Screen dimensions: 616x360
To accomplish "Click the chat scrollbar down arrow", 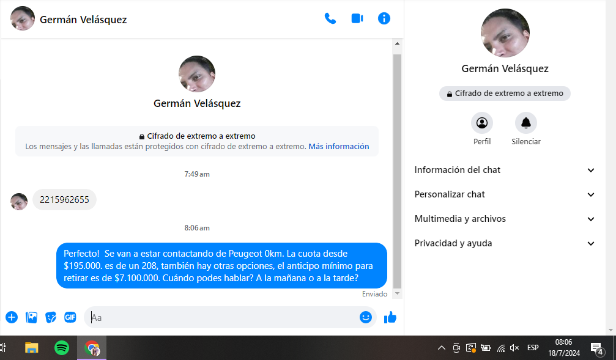I will pyautogui.click(x=398, y=294).
